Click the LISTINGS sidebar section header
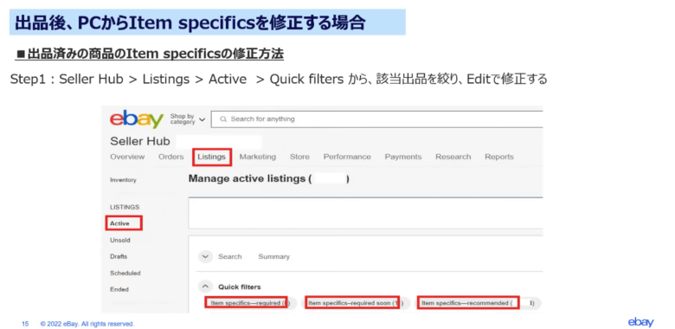675x329 pixels. pyautogui.click(x=125, y=207)
